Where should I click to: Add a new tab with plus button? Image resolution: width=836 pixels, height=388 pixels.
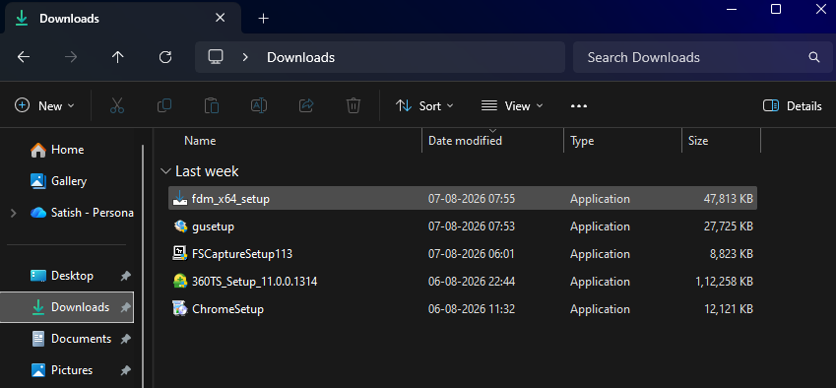pyautogui.click(x=263, y=18)
